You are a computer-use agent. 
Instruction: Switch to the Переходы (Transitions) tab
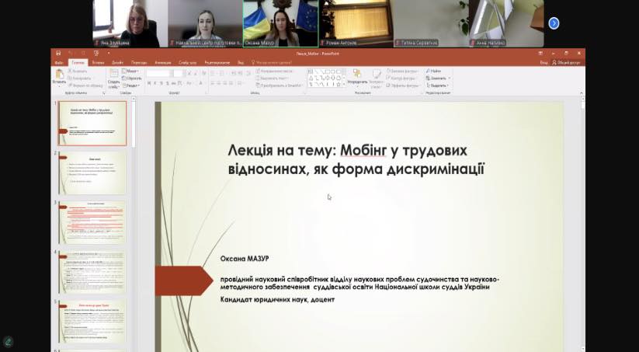coord(138,62)
